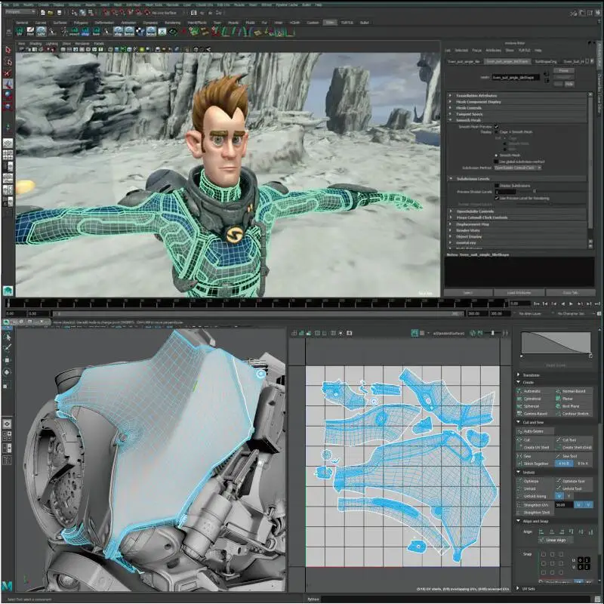
Task: Click the Select button in Attribute Editor
Action: click(468, 293)
